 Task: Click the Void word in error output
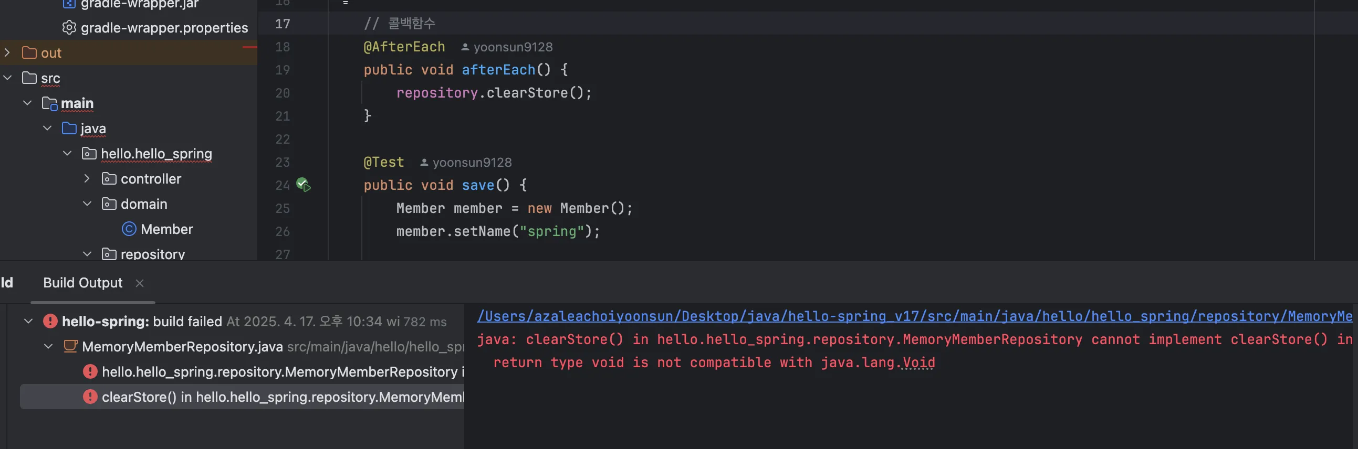tap(919, 362)
